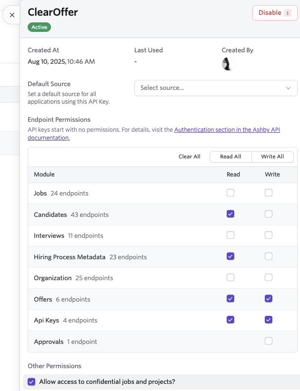The image size is (300, 391).
Task: Enable Read permission for Interviews
Action: tap(230, 235)
